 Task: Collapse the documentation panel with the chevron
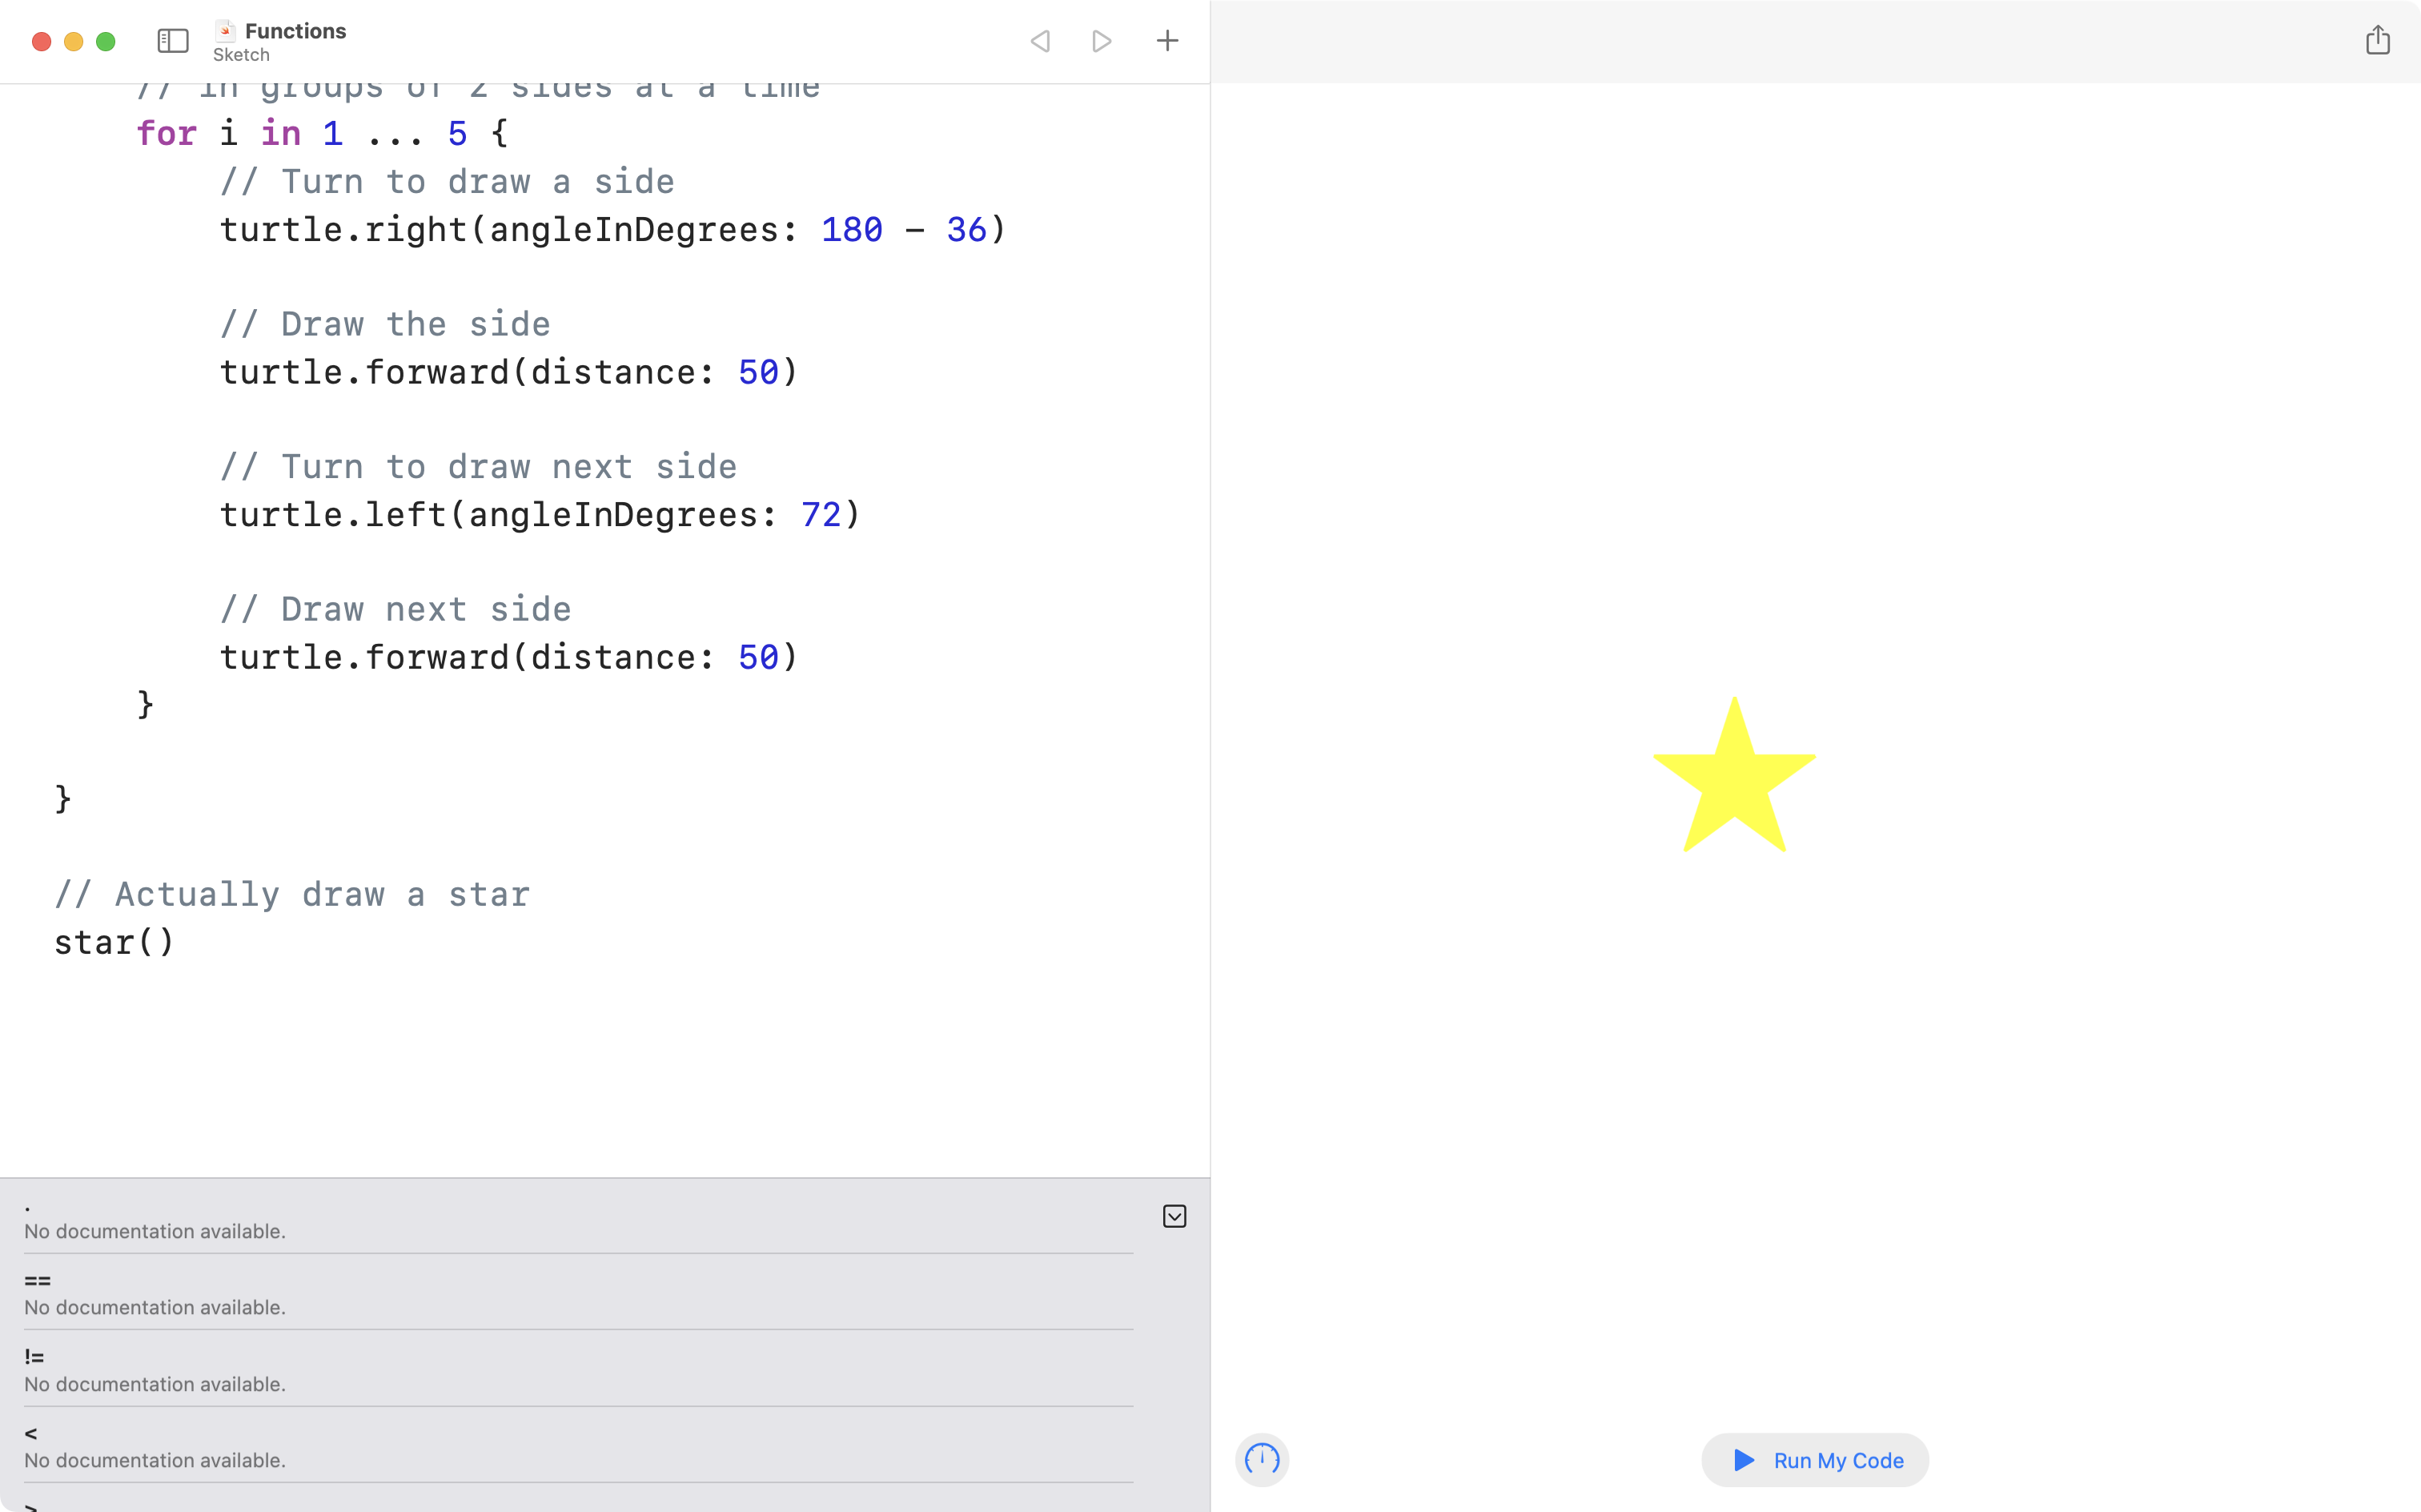coord(1174,1216)
